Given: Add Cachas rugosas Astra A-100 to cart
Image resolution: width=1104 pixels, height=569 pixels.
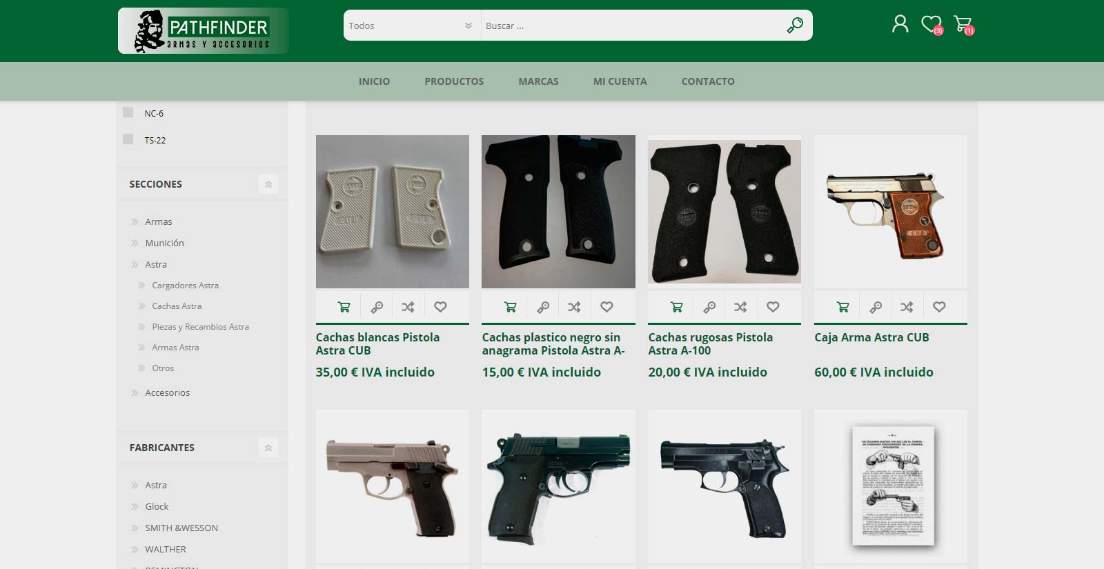Looking at the screenshot, I should 676,307.
